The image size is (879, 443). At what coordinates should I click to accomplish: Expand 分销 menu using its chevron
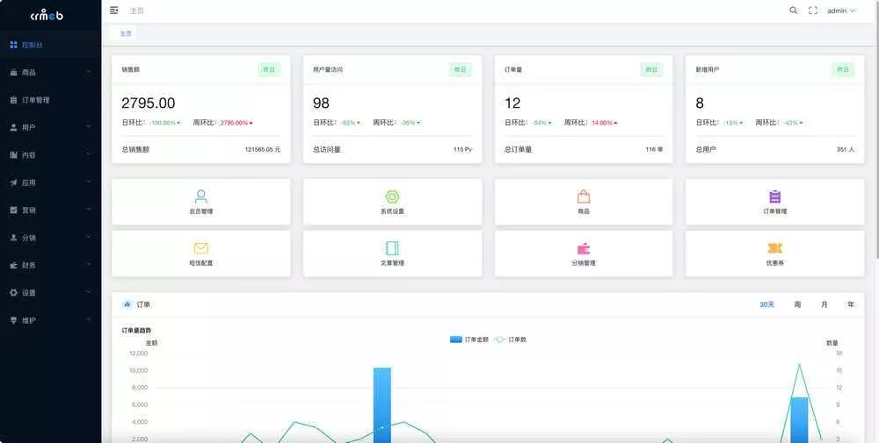click(x=89, y=237)
